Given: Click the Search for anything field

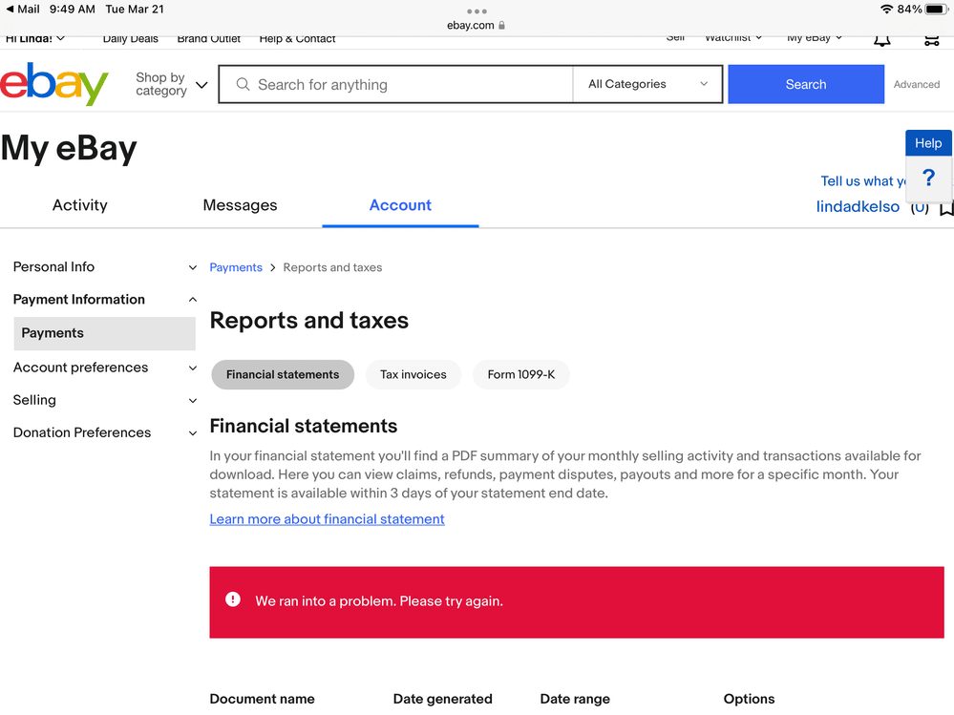Looking at the screenshot, I should pos(395,84).
